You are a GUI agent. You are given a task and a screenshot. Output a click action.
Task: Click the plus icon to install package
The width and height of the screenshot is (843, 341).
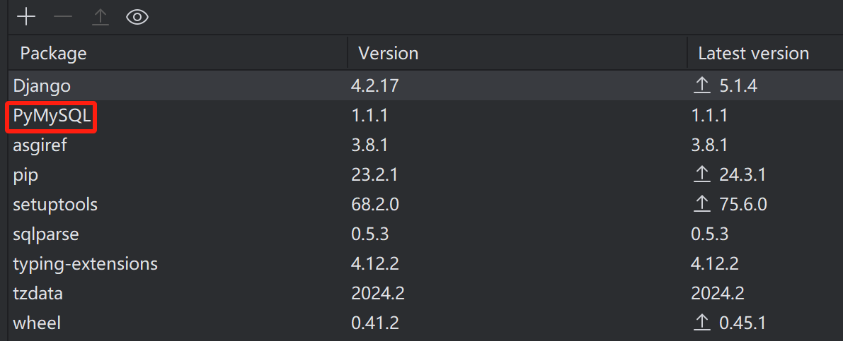[26, 17]
